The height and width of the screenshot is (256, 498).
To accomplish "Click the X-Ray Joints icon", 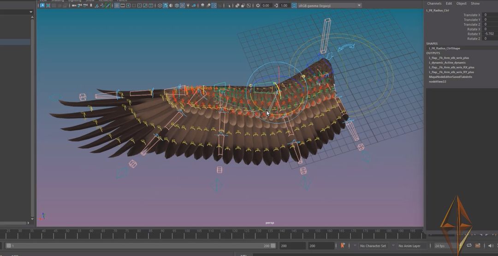I will [x=249, y=6].
